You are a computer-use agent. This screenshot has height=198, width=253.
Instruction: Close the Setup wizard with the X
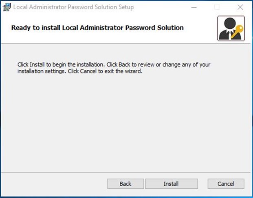pyautogui.click(x=240, y=7)
